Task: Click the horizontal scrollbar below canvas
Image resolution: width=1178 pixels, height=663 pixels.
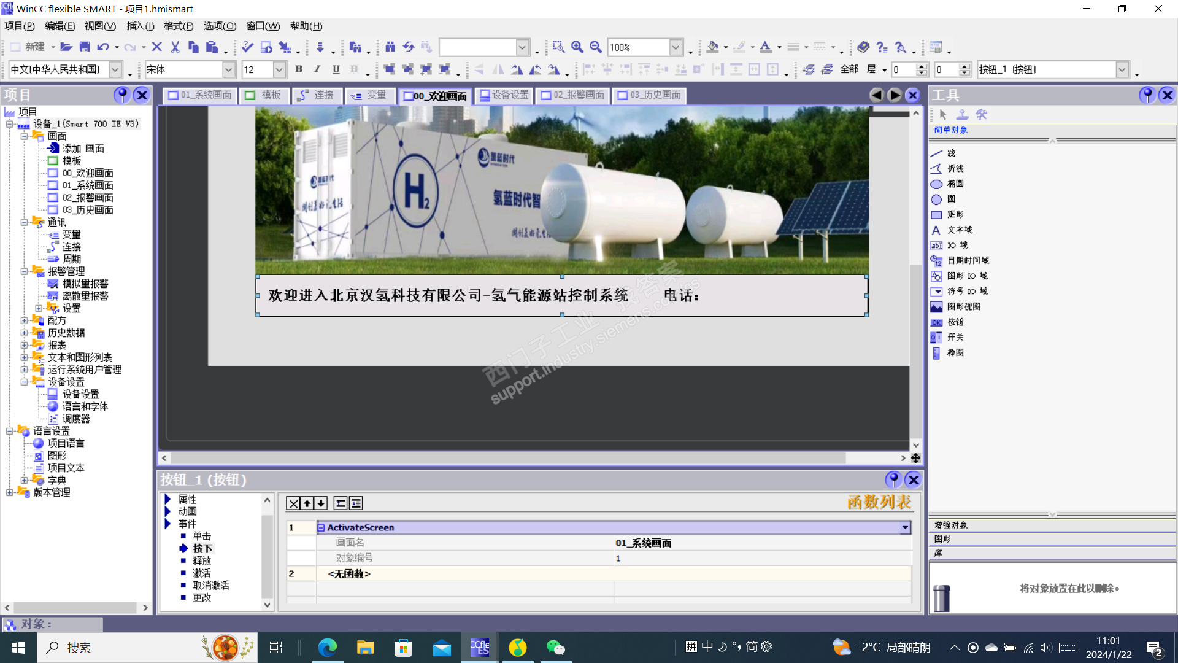Action: [508, 458]
